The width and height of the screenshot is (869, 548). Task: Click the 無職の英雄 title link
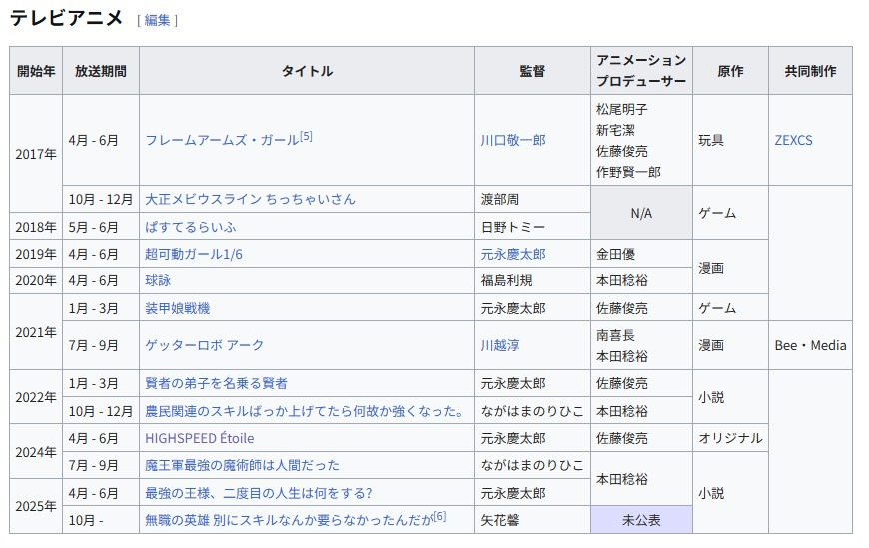click(288, 520)
